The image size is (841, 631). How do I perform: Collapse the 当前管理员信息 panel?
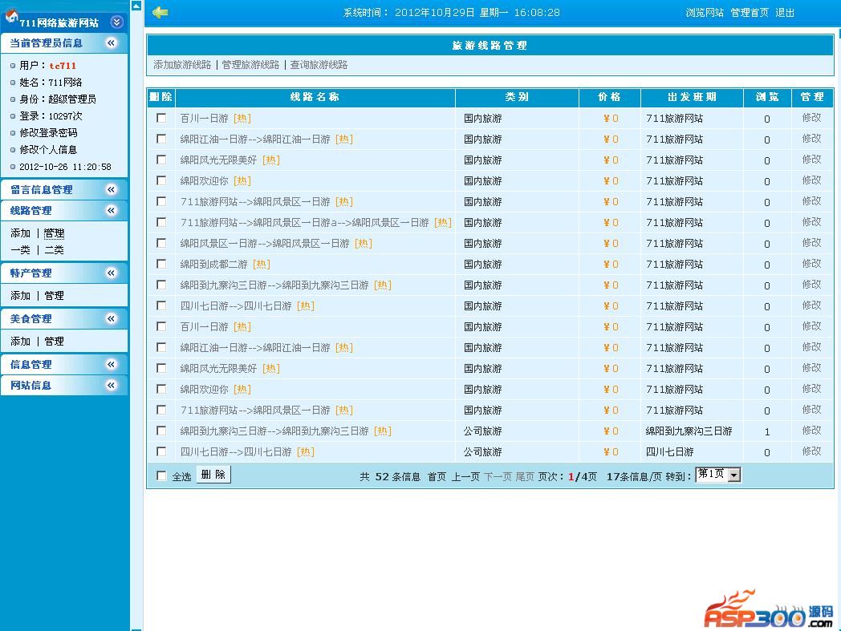[111, 42]
